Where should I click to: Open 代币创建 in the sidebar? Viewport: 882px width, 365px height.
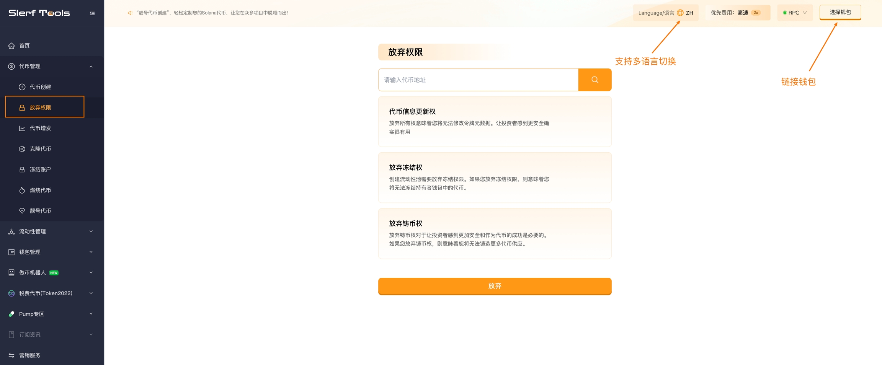[41, 87]
